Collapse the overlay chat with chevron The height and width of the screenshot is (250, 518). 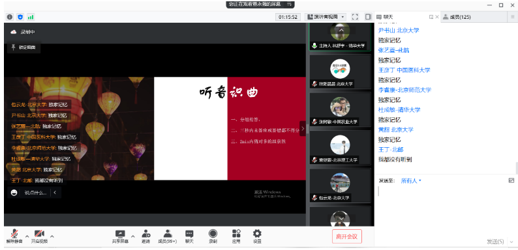[x=55, y=193]
